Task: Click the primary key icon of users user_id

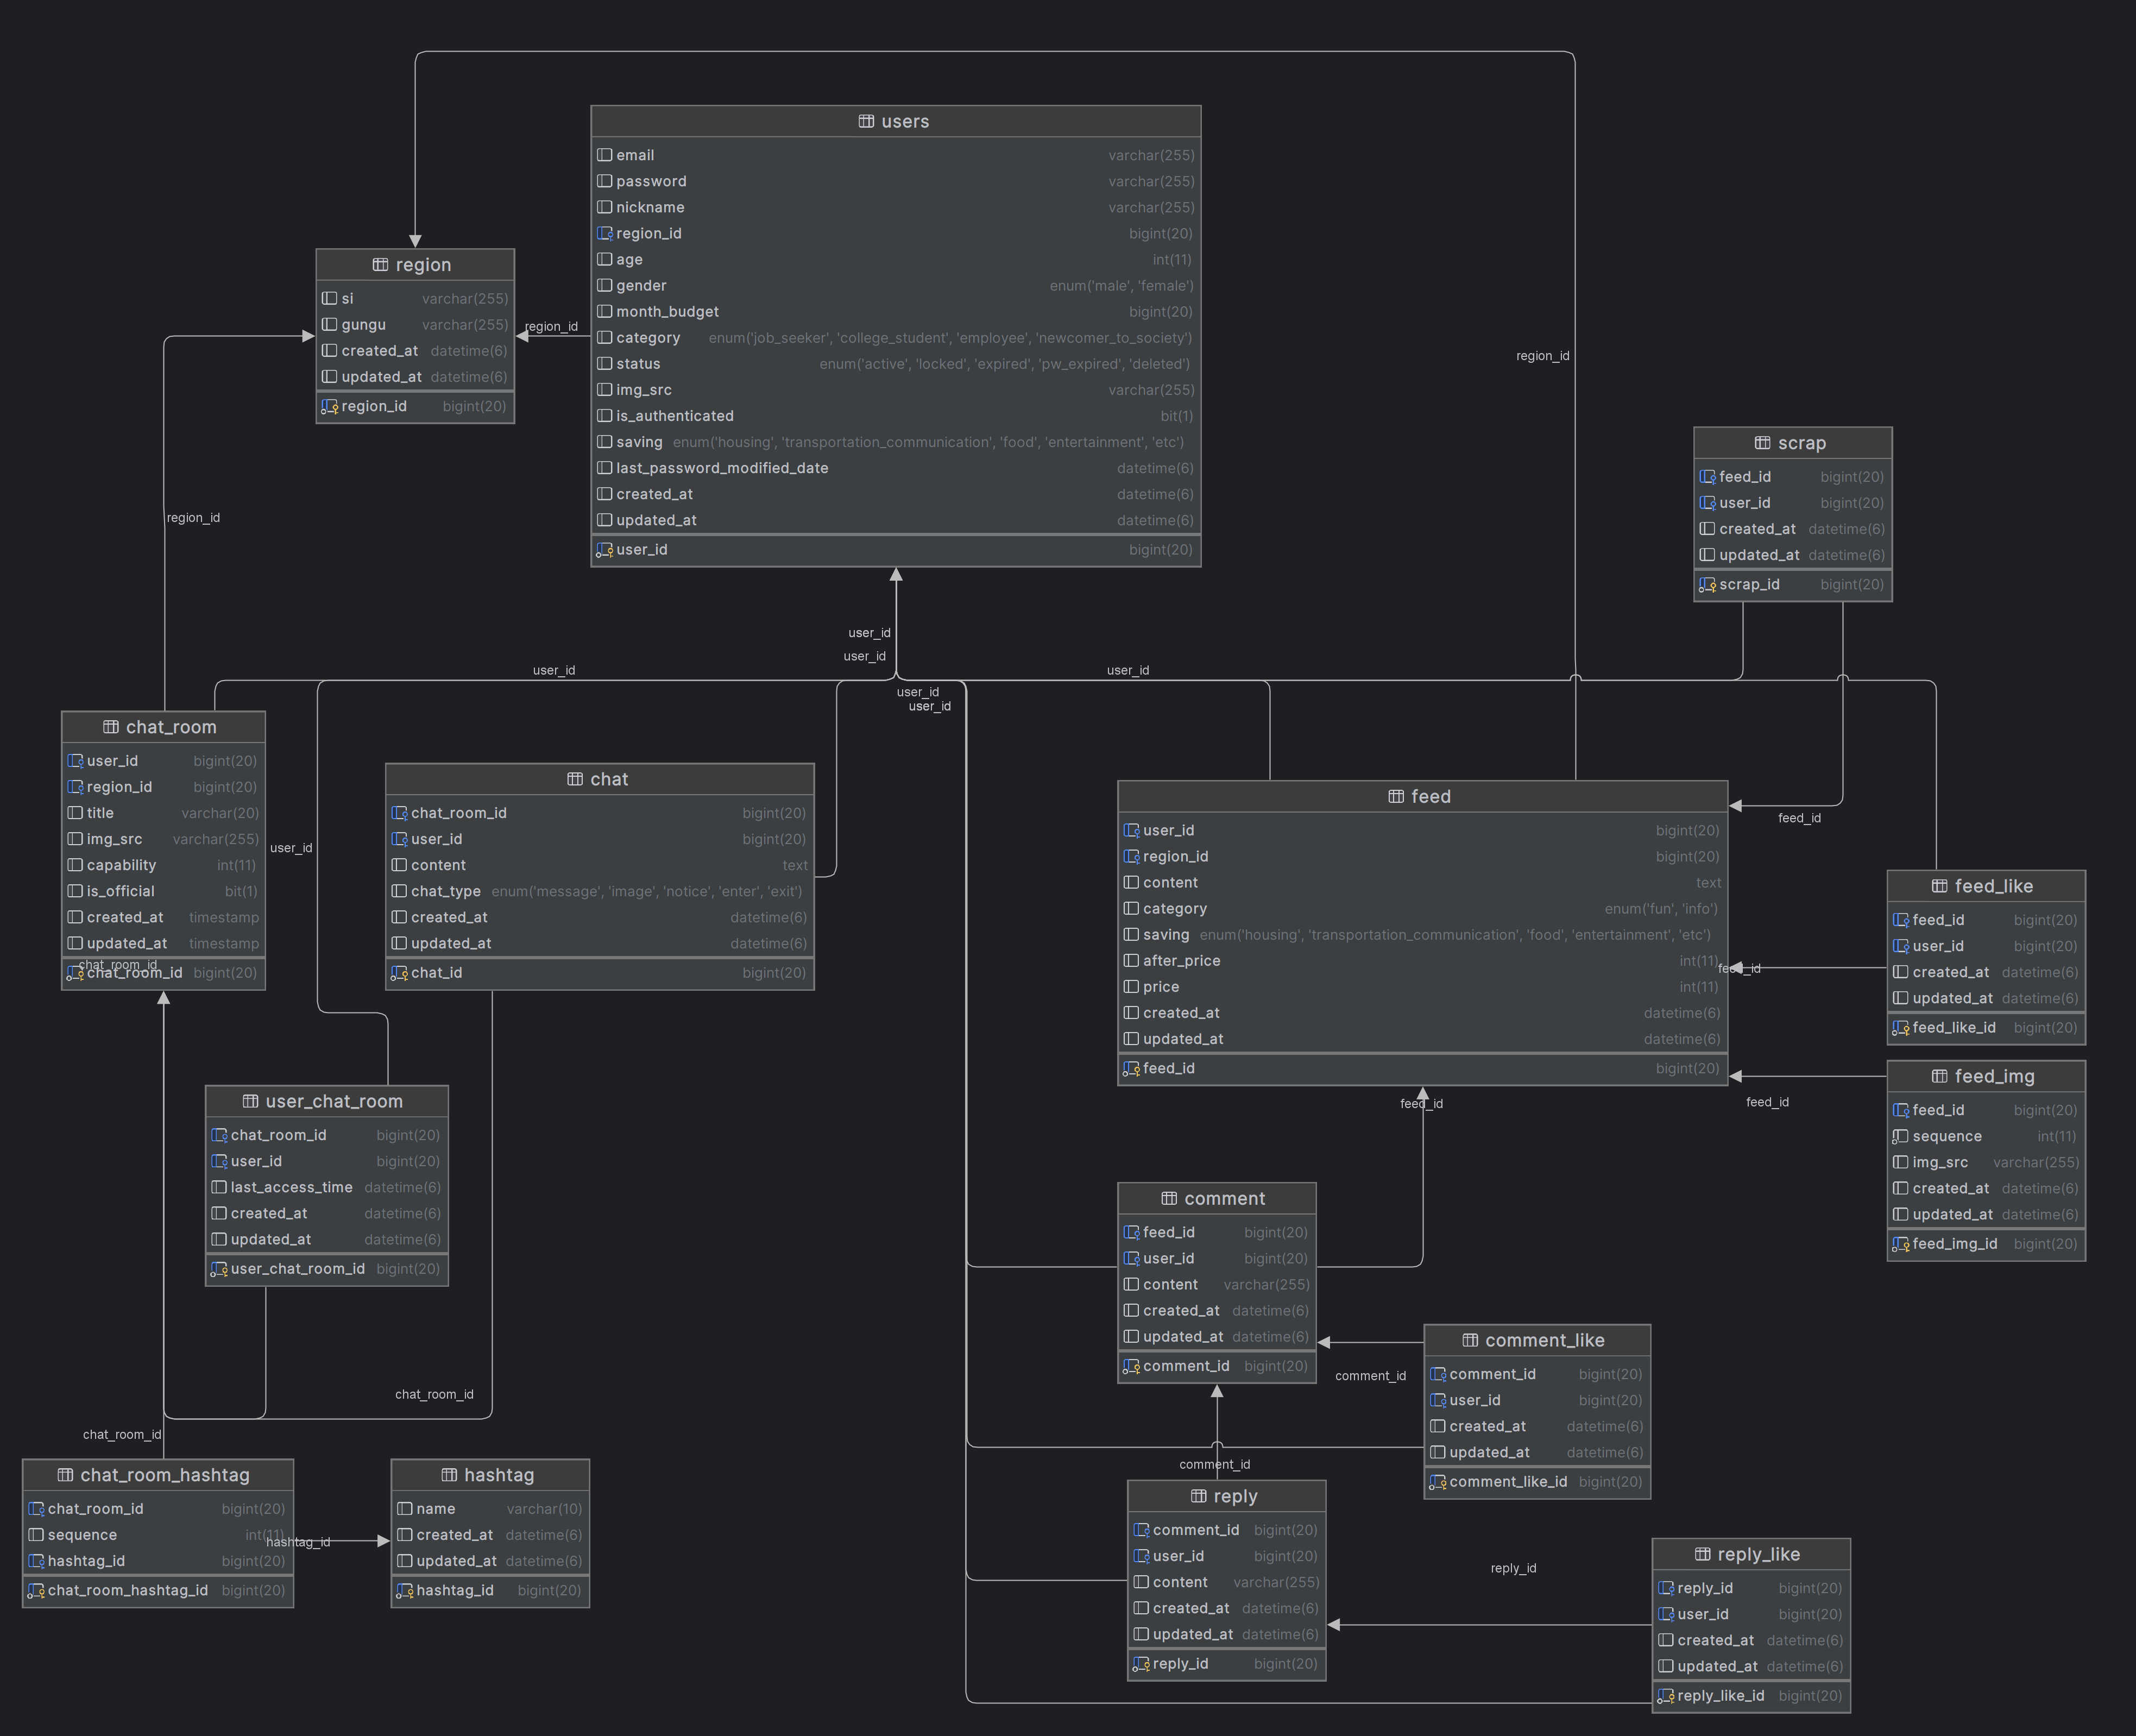Action: coord(604,550)
